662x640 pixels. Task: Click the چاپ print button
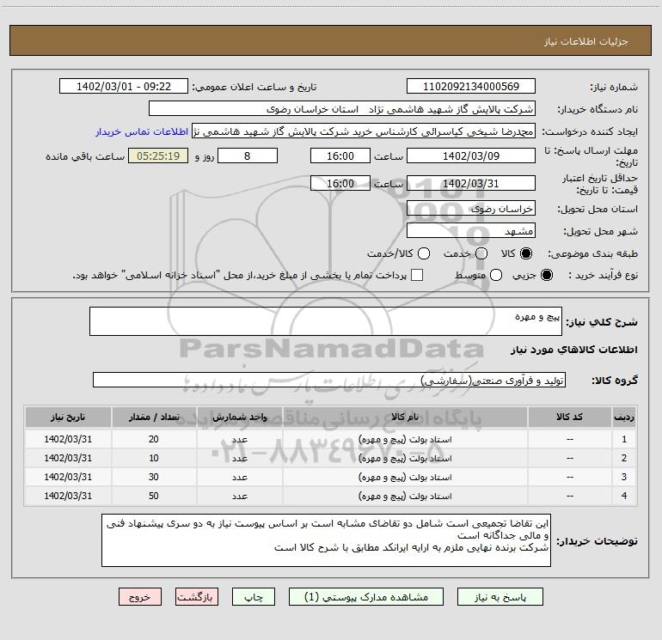254,597
